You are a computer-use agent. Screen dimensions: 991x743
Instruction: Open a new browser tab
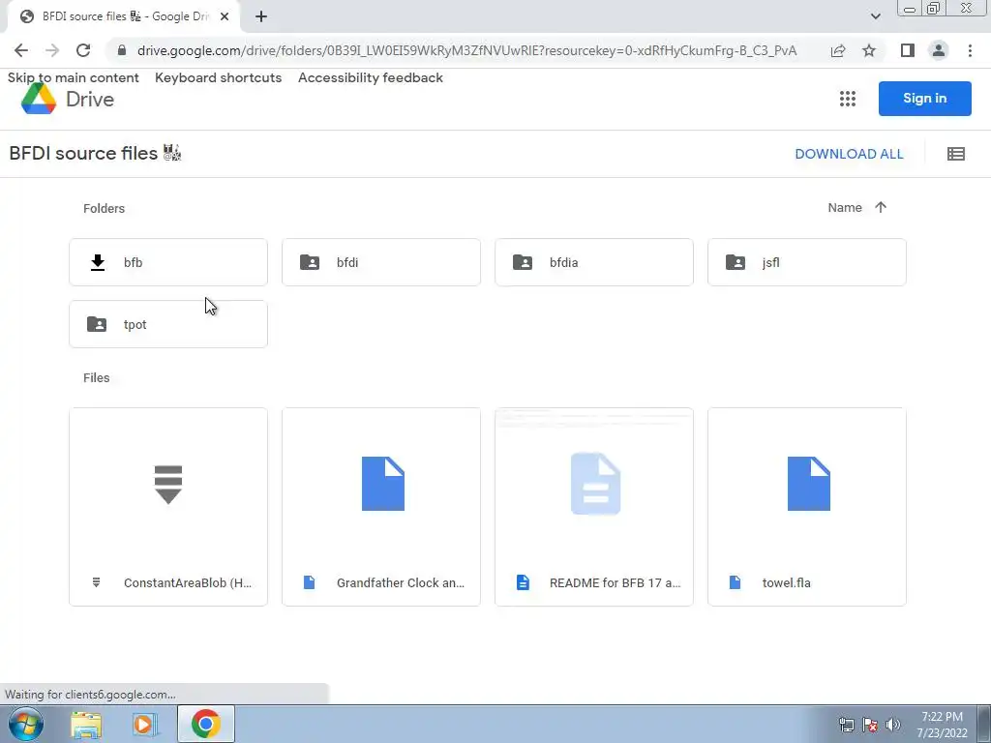261,17
